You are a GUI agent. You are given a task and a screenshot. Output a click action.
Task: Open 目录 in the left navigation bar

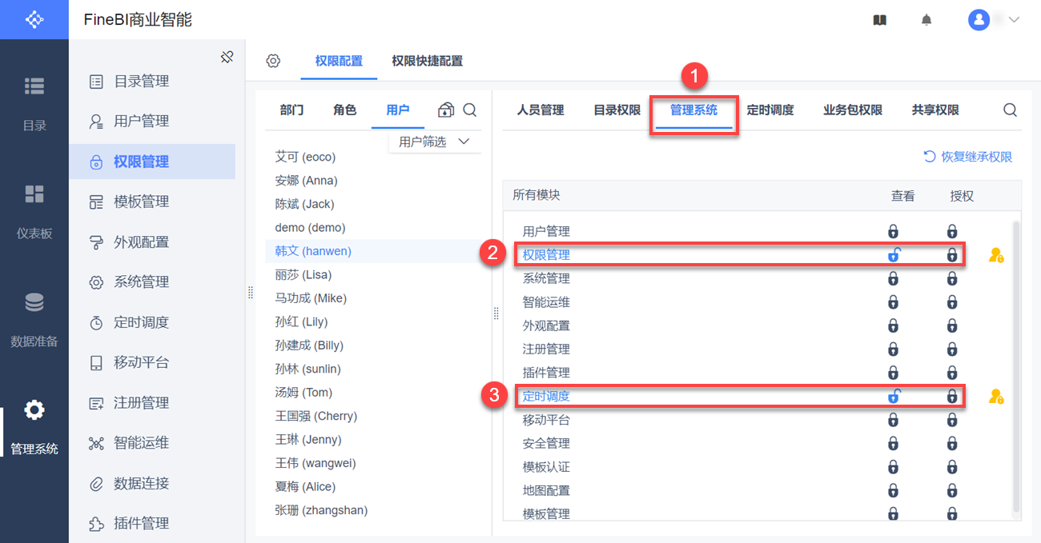click(34, 102)
